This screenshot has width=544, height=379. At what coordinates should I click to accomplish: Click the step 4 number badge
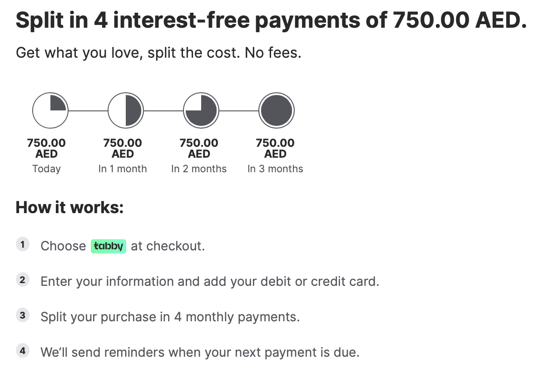pyautogui.click(x=22, y=351)
